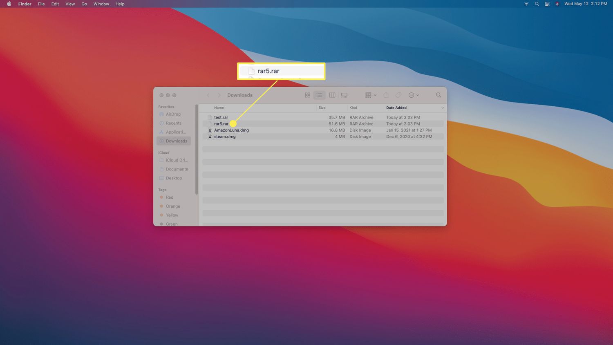This screenshot has width=613, height=345.
Task: Open Spotlight search in menu bar
Action: 537,4
